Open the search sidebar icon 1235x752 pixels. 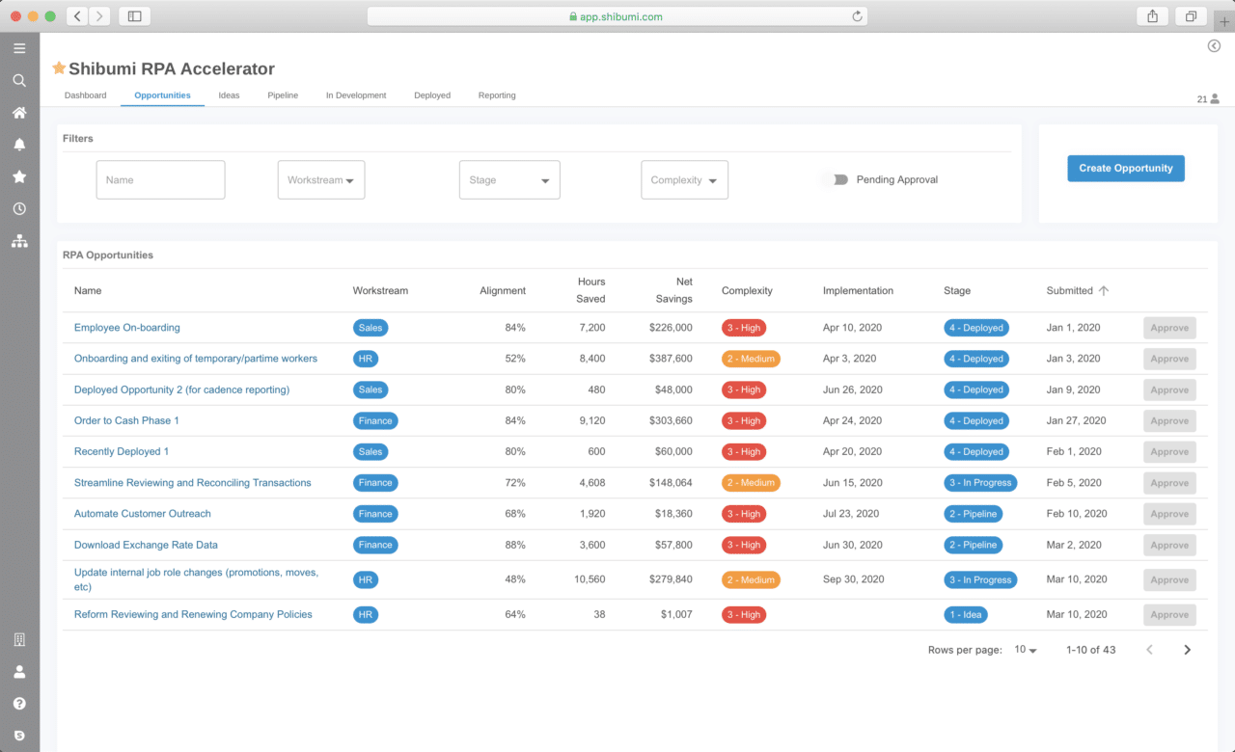(x=19, y=80)
